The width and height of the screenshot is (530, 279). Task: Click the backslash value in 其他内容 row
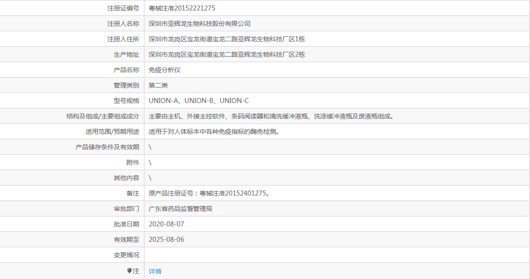150,178
